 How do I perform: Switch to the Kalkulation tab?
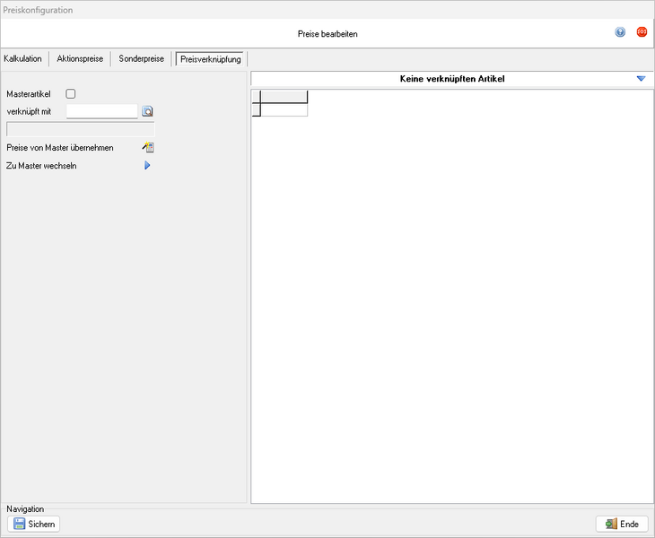(x=23, y=59)
